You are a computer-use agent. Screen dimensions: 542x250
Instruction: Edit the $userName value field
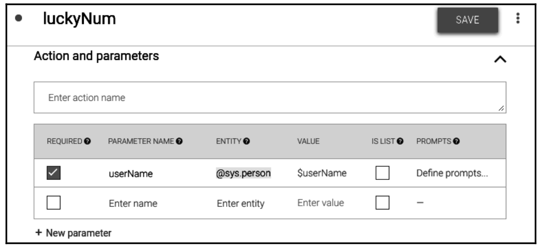(x=322, y=173)
